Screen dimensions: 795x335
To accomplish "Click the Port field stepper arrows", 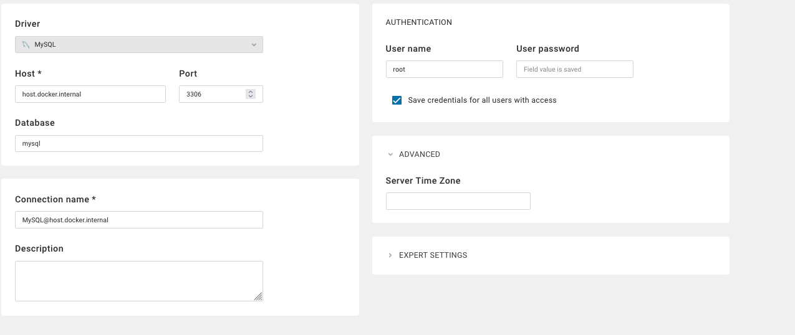I will tap(251, 94).
